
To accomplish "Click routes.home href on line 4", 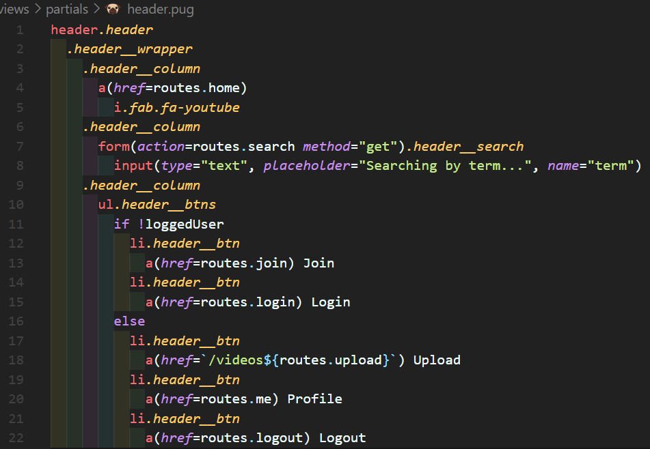I will 196,88.
